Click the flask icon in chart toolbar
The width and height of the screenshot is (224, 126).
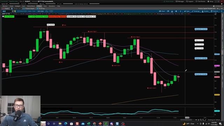click(172, 11)
